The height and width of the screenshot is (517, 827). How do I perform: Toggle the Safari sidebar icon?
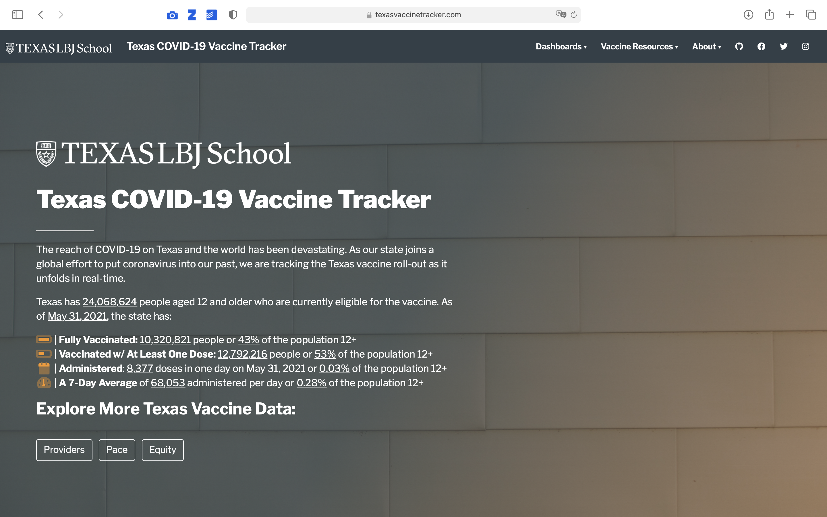point(18,15)
